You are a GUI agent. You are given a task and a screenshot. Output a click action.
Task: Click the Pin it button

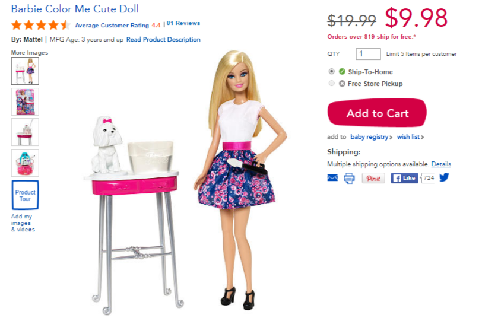(x=373, y=178)
